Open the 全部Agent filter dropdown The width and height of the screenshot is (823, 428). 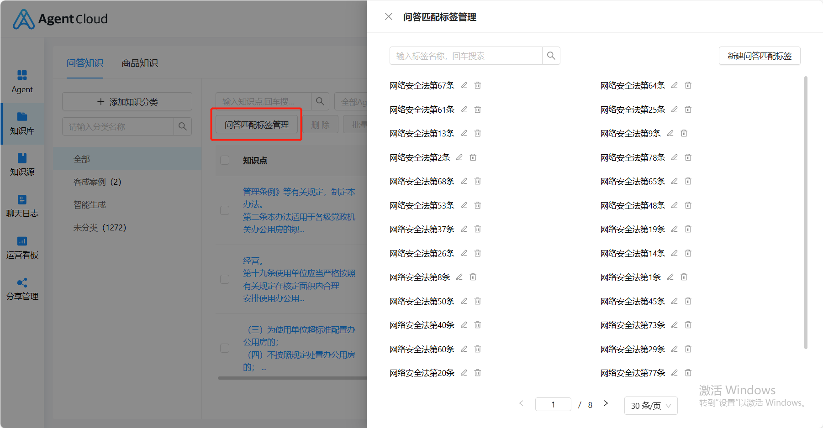pyautogui.click(x=351, y=101)
